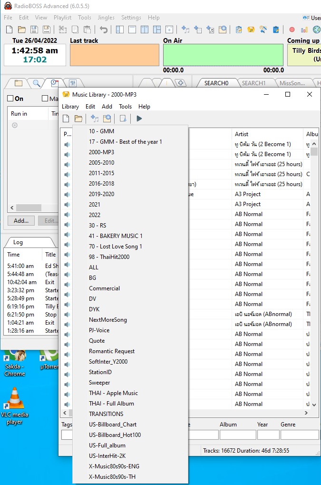
Task: Click the Copy icon in main toolbar
Action: click(x=75, y=30)
